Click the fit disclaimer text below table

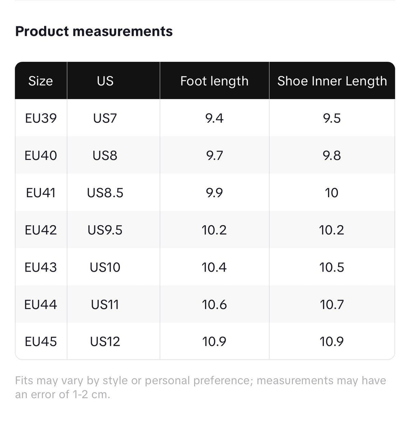(x=201, y=387)
